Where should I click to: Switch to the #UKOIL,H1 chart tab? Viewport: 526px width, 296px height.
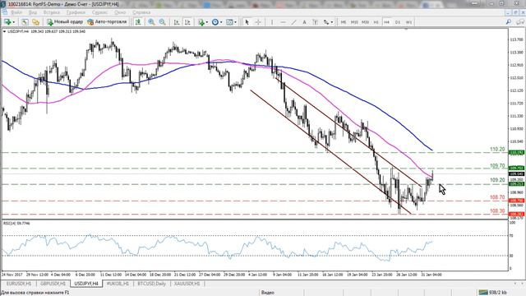click(118, 284)
